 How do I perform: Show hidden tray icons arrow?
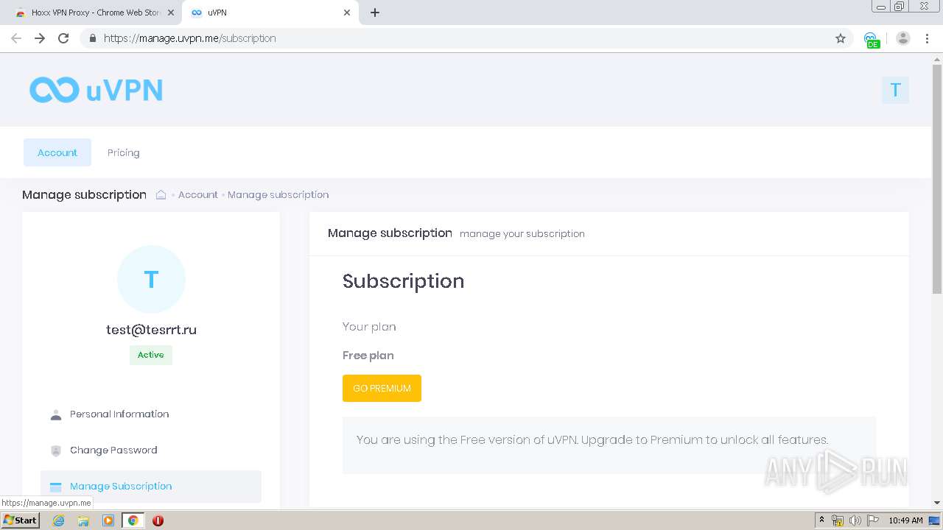(x=821, y=520)
